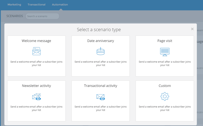Select the Custom title

coord(165,86)
